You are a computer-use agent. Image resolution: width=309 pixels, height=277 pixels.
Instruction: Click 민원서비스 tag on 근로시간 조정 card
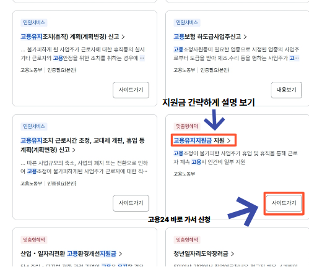[34, 126]
